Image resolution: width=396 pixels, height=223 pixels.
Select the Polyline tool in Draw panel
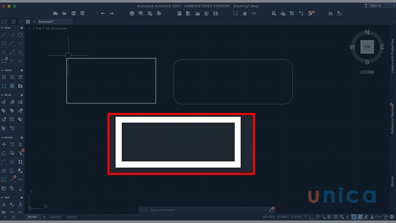click(12, 35)
